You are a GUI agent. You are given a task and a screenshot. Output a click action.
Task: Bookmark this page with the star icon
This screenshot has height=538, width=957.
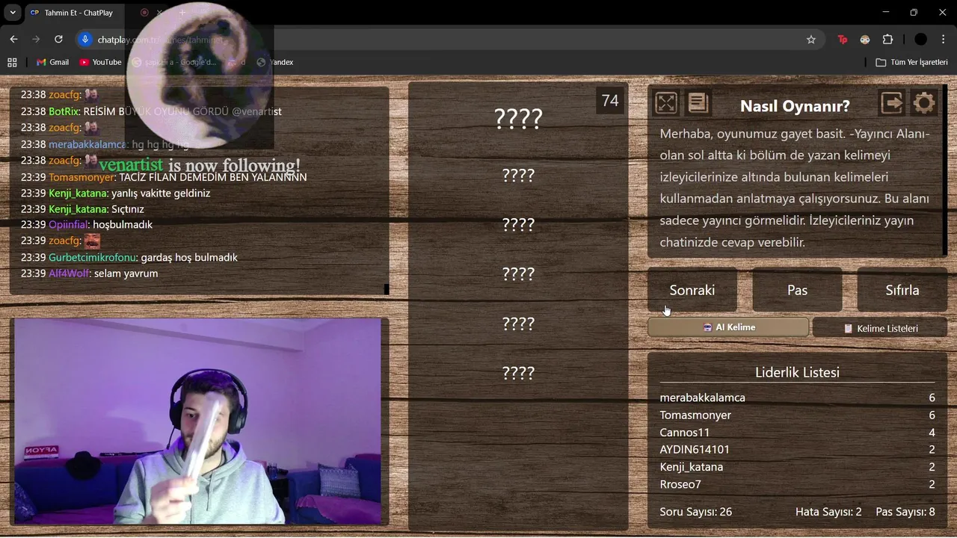(x=811, y=40)
